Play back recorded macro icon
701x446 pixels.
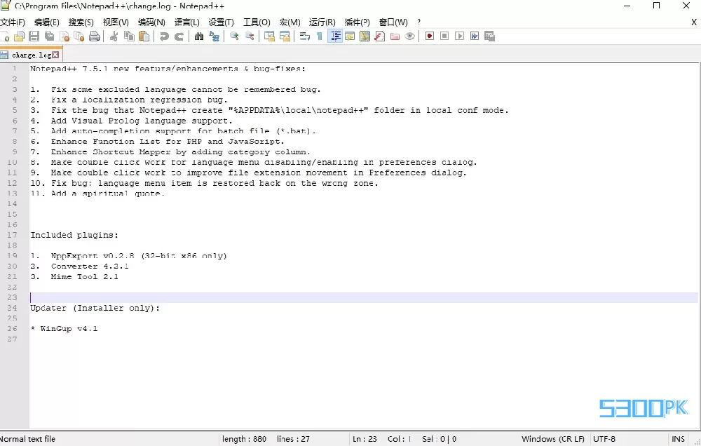(x=460, y=36)
